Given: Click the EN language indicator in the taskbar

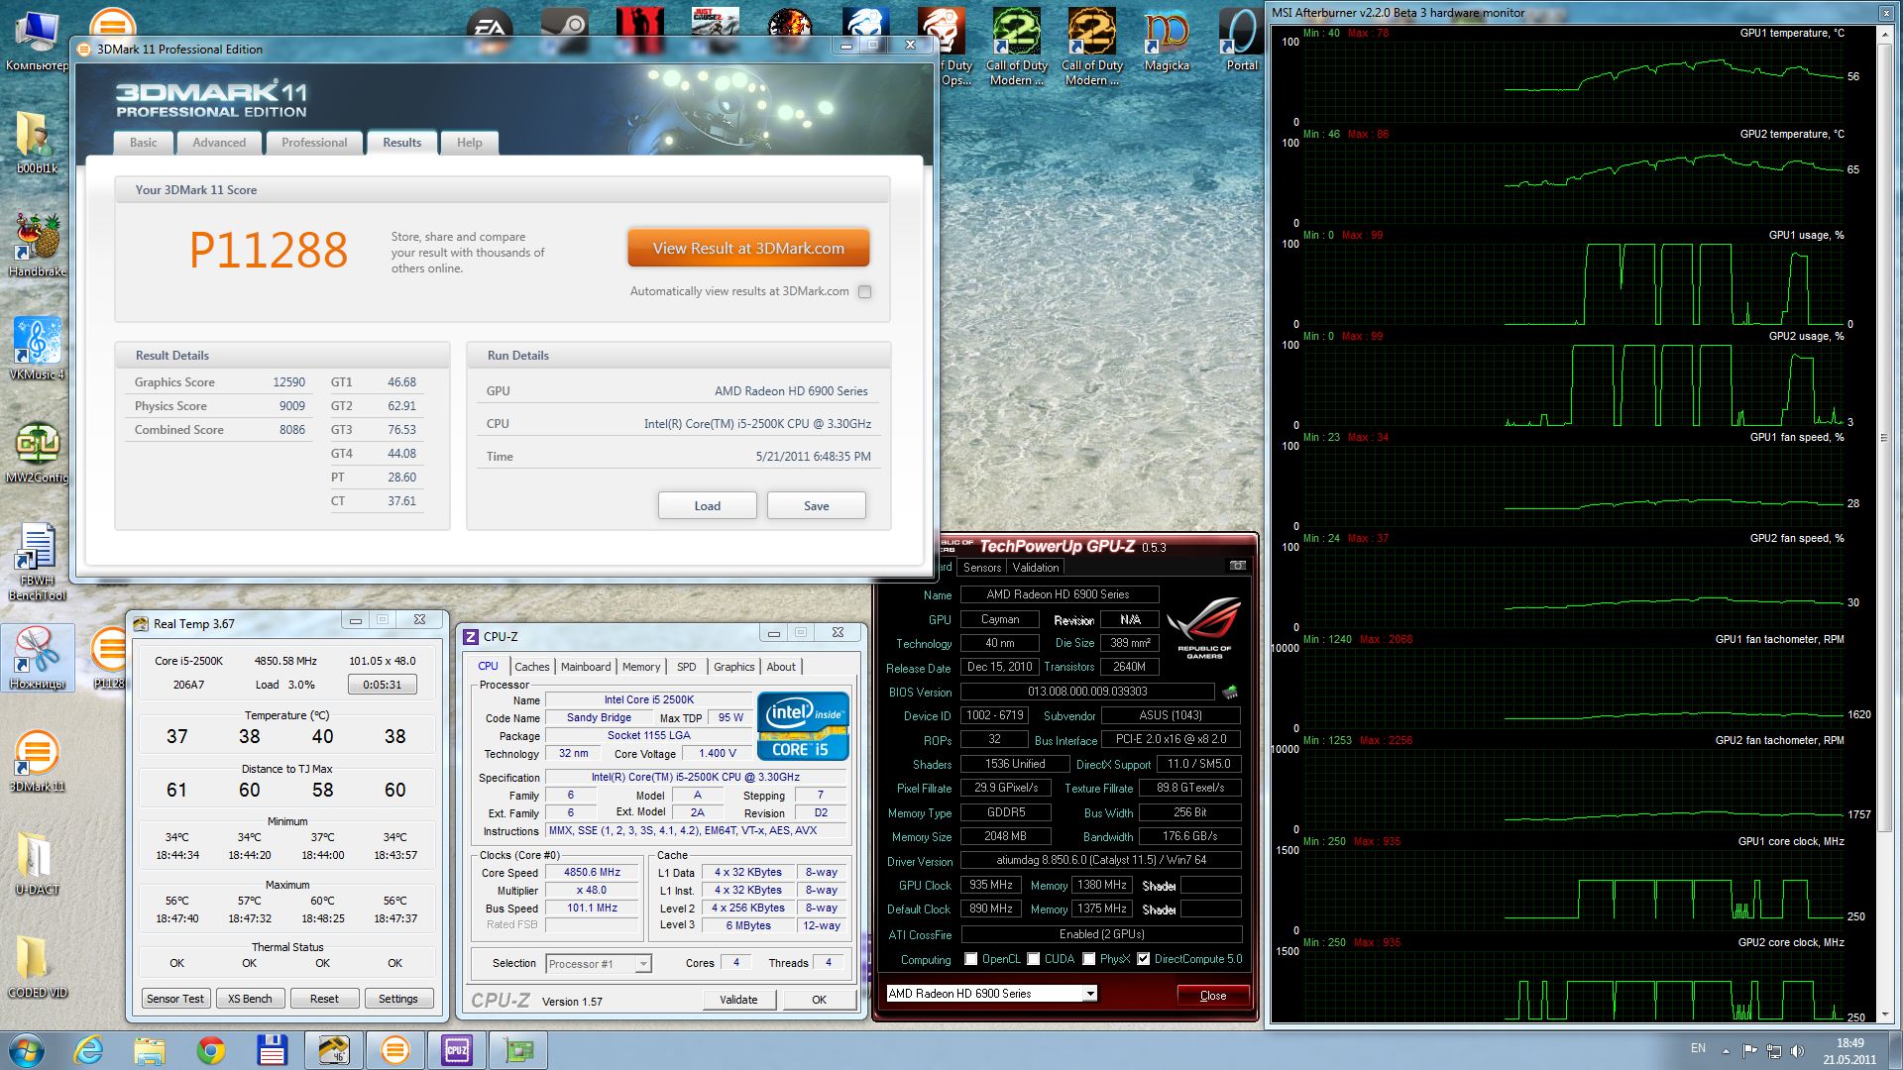Looking at the screenshot, I should click(x=1698, y=1048).
